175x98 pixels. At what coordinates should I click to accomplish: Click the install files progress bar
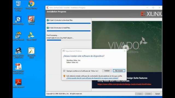tap(69, 31)
